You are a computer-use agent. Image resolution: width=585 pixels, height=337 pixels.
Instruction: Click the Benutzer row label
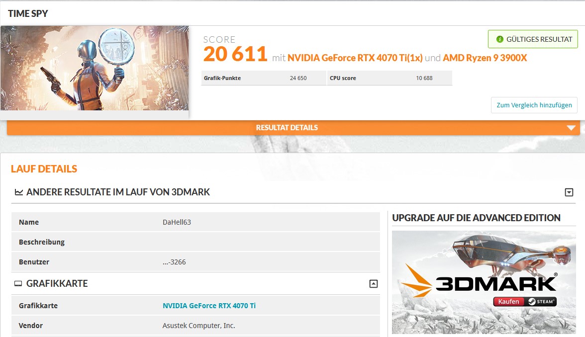pos(34,262)
